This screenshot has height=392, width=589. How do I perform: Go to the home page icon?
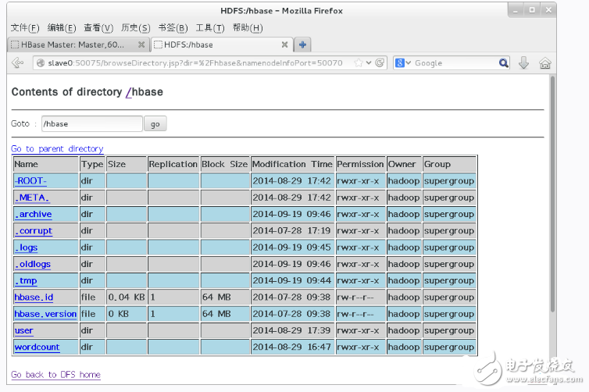544,63
